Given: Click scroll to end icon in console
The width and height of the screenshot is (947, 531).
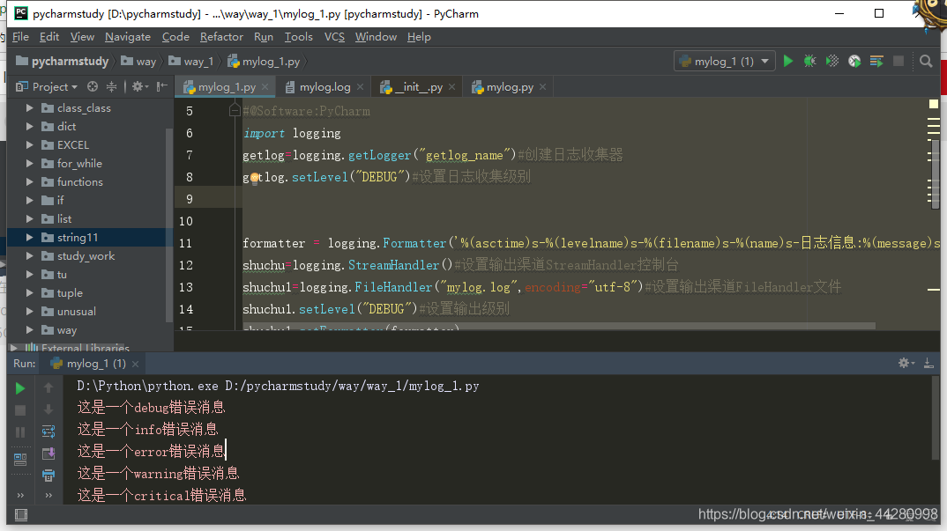Looking at the screenshot, I should click(x=48, y=454).
